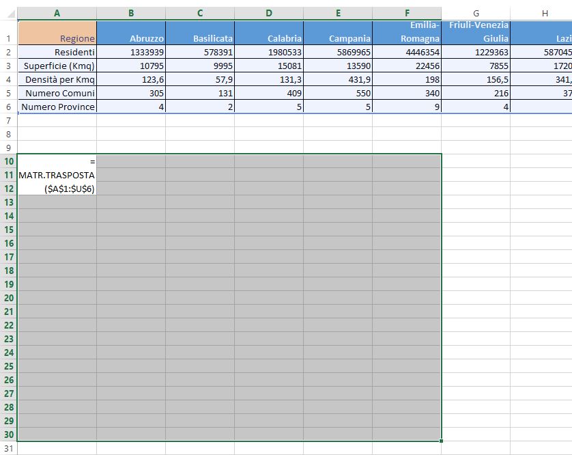The width and height of the screenshot is (572, 455).
Task: Click Basilicata Numero Comuni value 131
Action: point(199,93)
